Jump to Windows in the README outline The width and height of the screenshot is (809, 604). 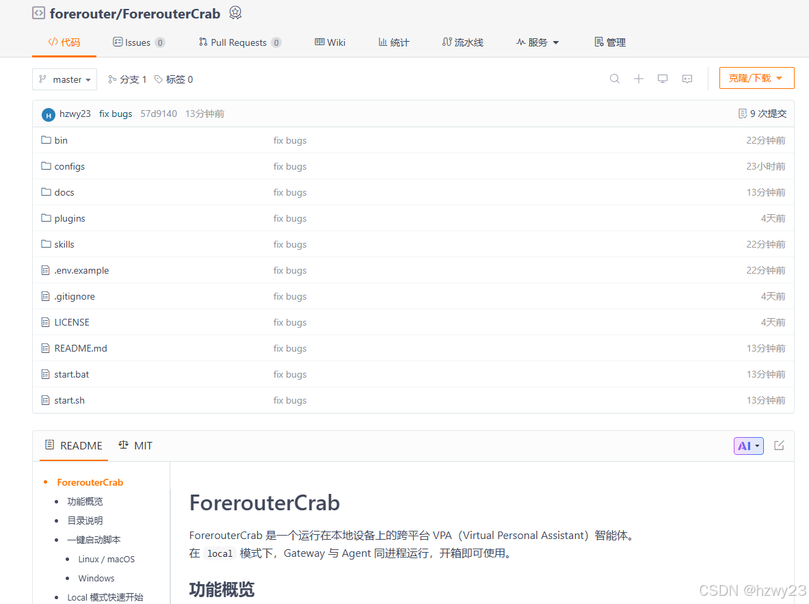click(96, 578)
